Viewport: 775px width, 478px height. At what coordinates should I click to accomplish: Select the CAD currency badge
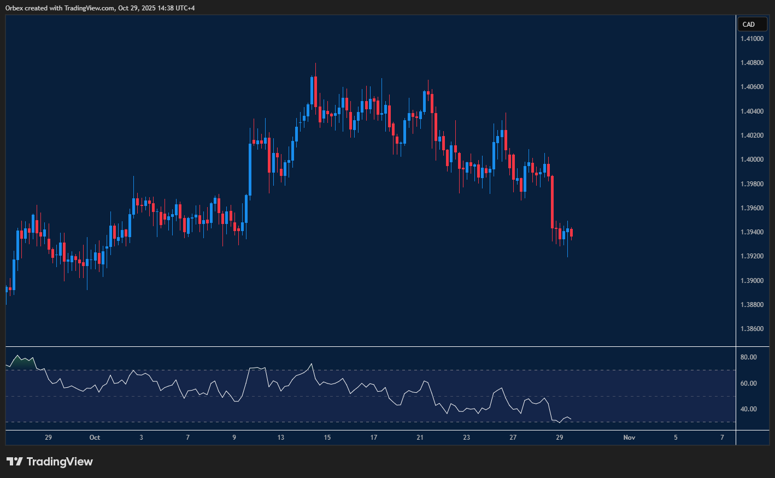(x=753, y=24)
